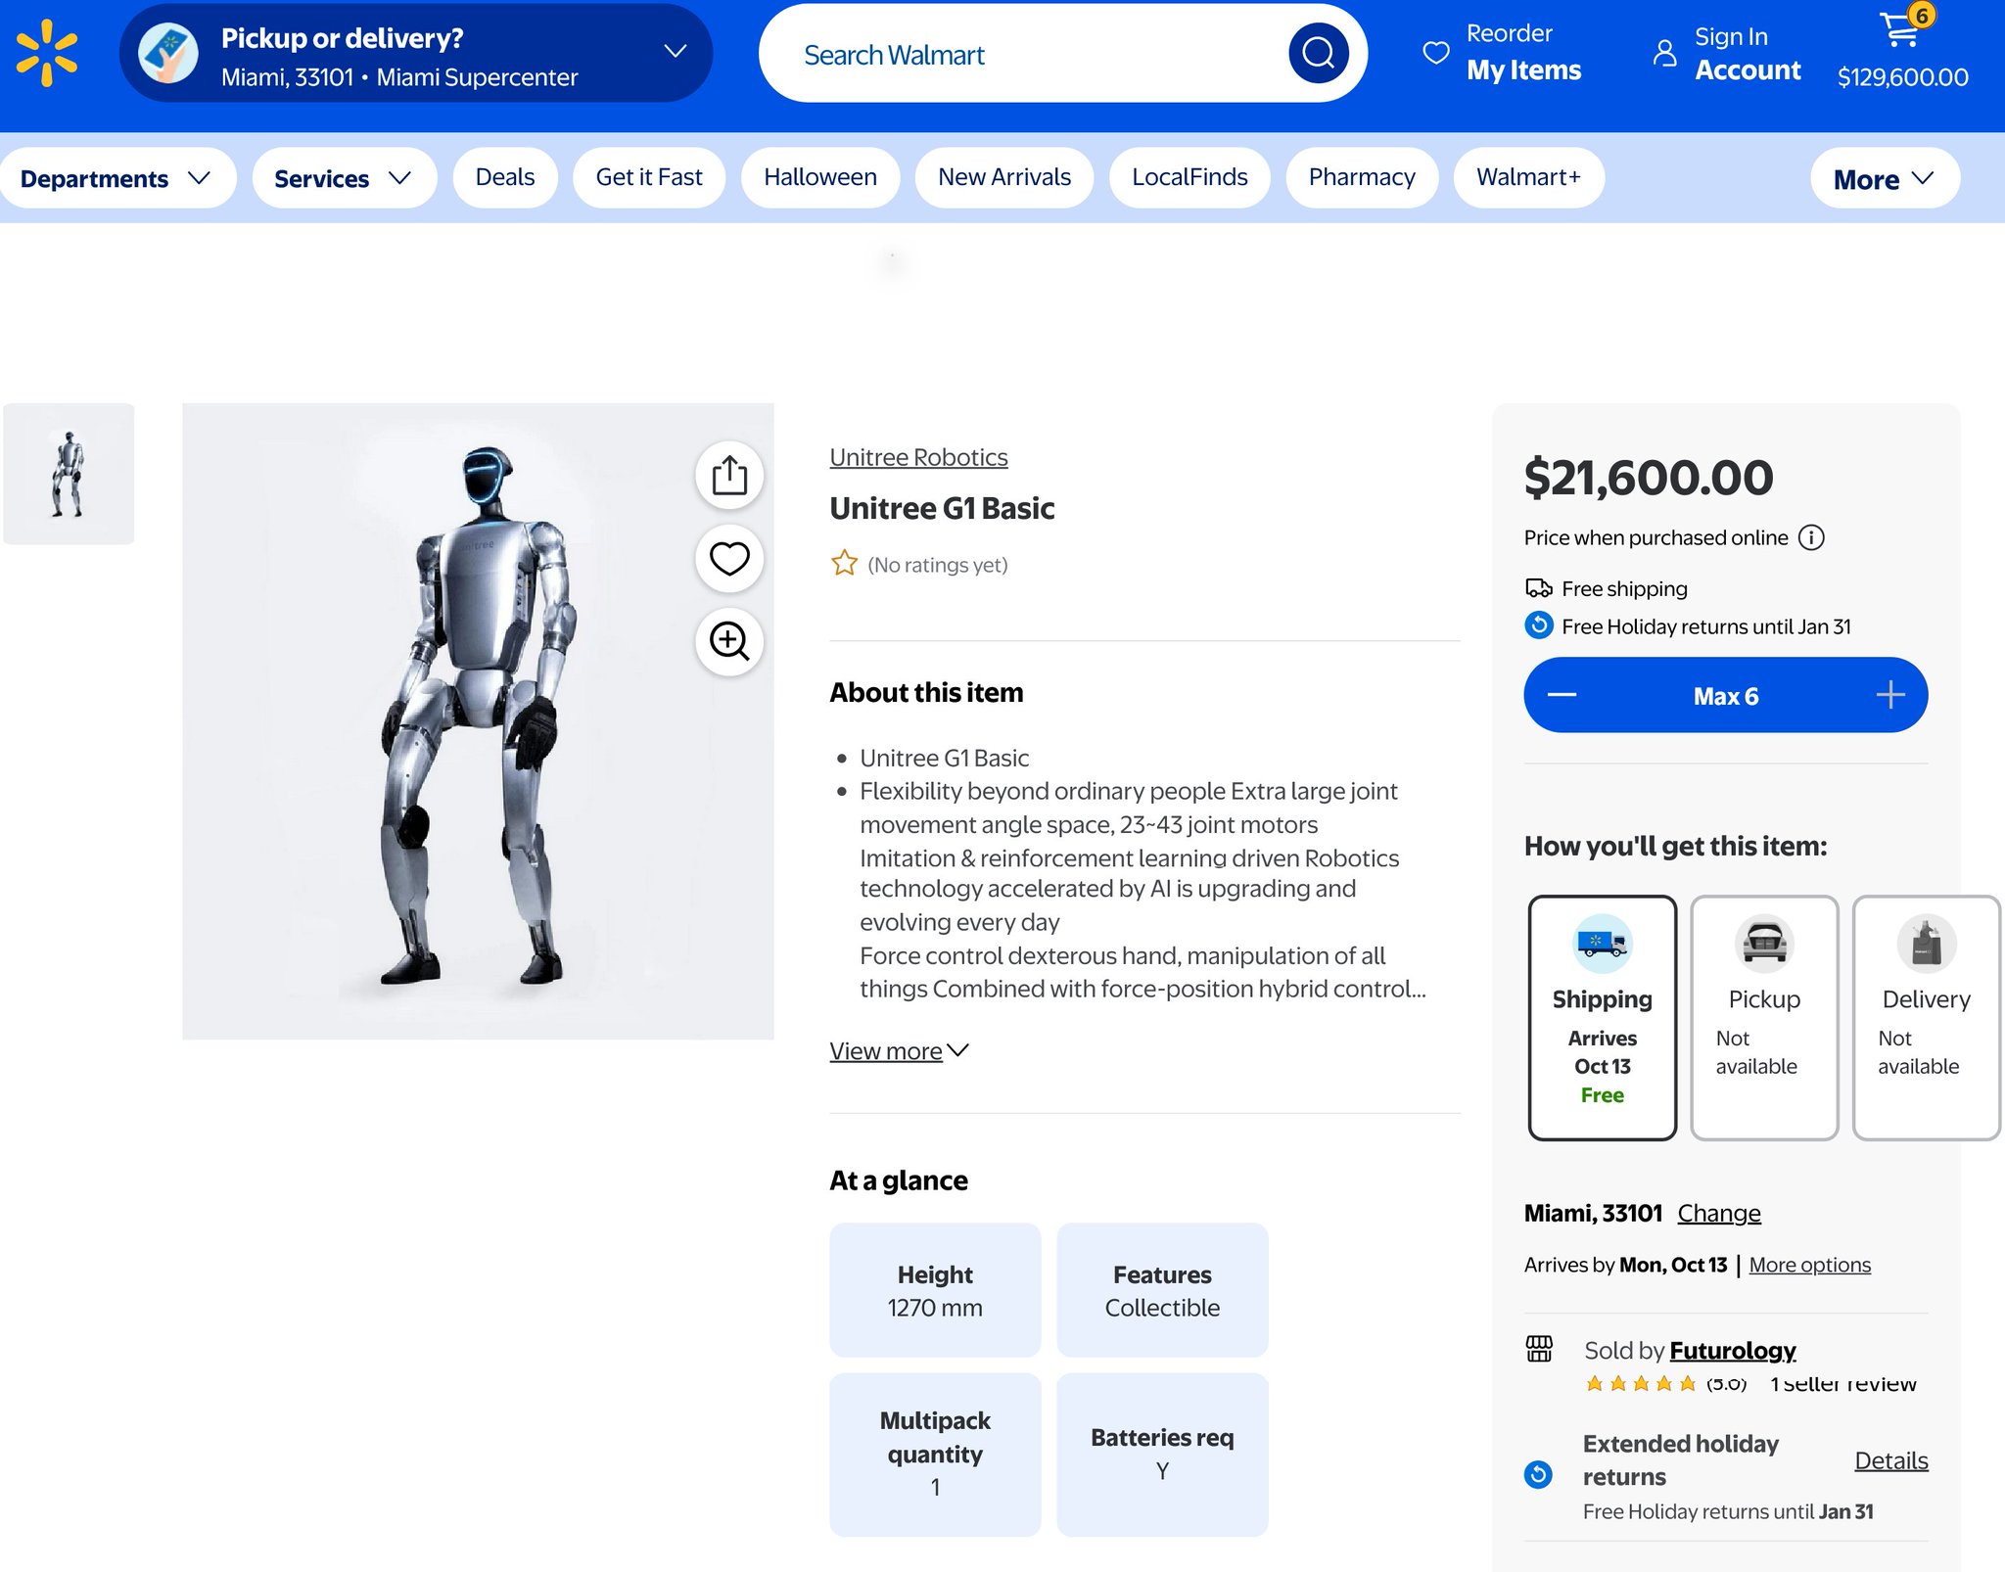Select the Pickup fulfillment option
Viewport: 2005px width, 1572px height.
1764,1017
